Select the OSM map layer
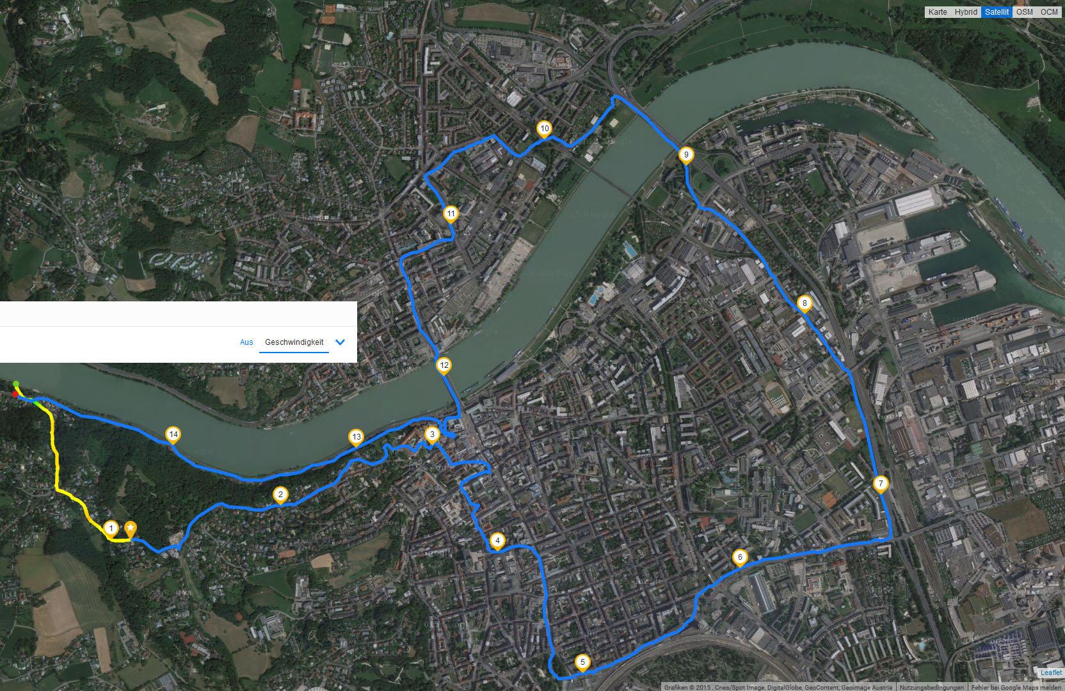 [x=1024, y=12]
